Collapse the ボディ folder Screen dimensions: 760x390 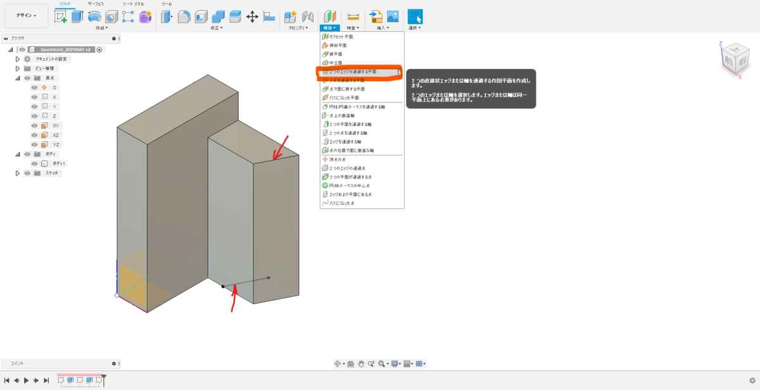pyautogui.click(x=18, y=154)
